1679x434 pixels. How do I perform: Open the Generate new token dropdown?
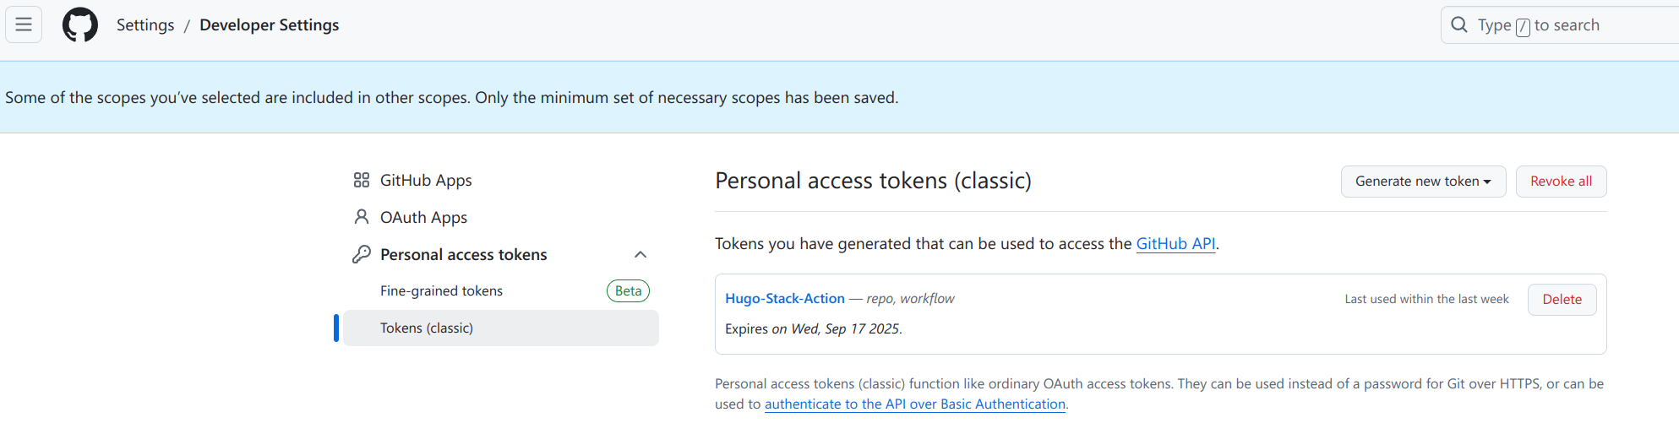tap(1423, 182)
